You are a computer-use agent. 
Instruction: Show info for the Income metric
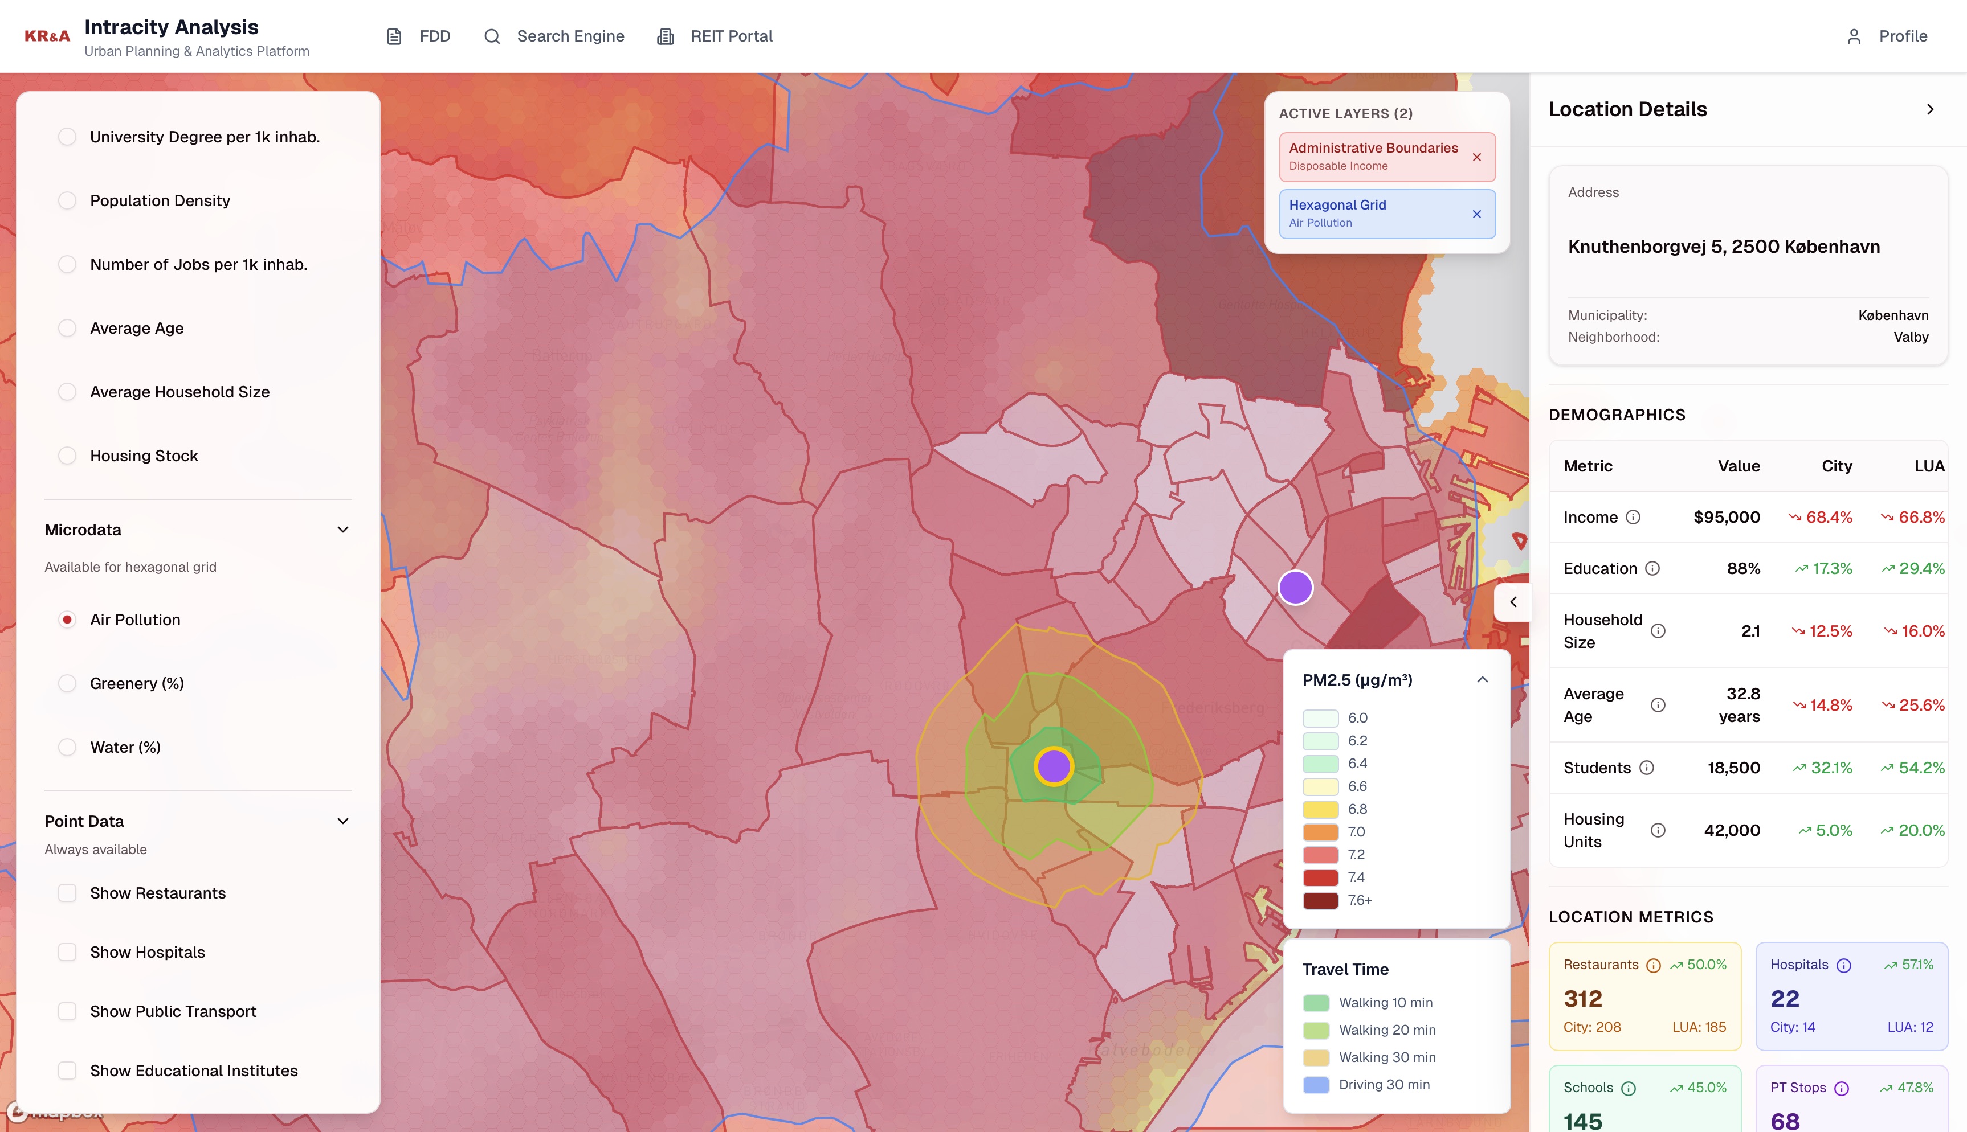[1633, 517]
